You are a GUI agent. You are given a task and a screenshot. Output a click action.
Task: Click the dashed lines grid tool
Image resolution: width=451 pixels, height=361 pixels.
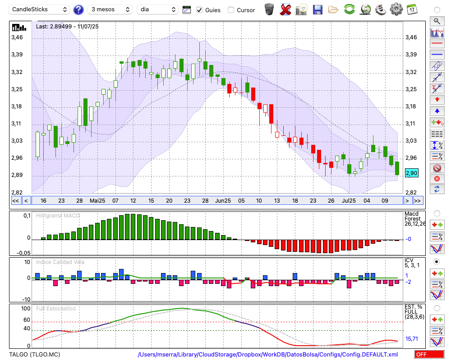(437, 134)
